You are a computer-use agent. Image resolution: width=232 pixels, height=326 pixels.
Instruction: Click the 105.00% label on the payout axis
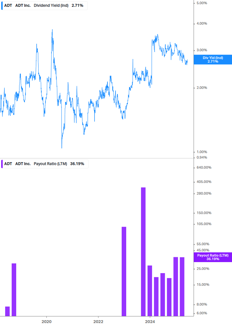pos(204,224)
